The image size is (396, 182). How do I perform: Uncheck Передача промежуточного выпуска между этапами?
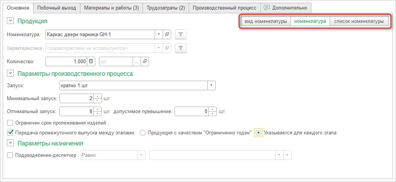10,133
